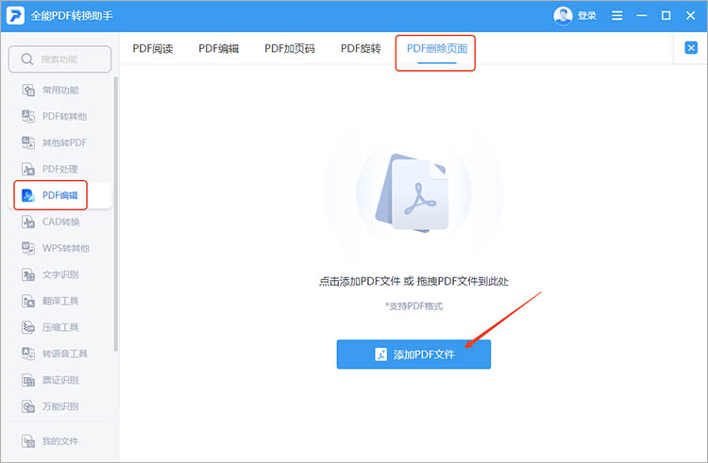Switch to the PDF阅读 tab
Viewport: 708px width, 463px height.
point(153,49)
